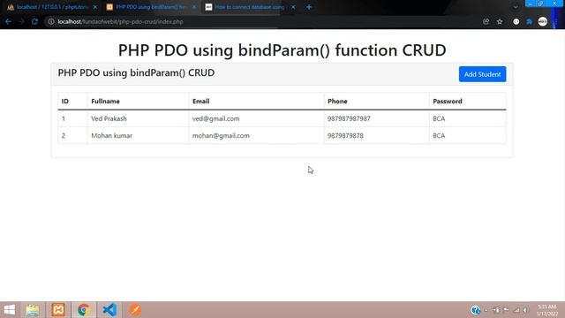Open a new browser tab
The image size is (565, 318).
[309, 7]
